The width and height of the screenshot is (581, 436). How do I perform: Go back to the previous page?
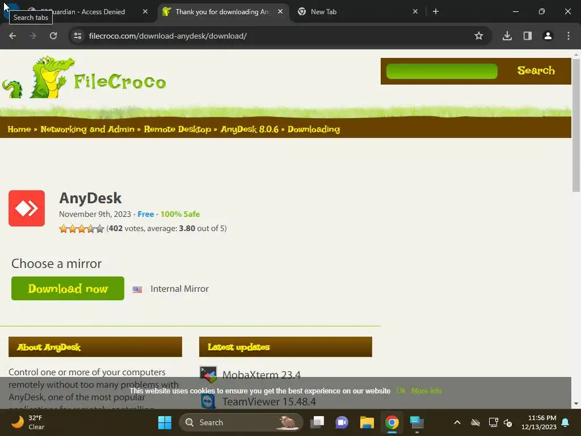pyautogui.click(x=12, y=36)
